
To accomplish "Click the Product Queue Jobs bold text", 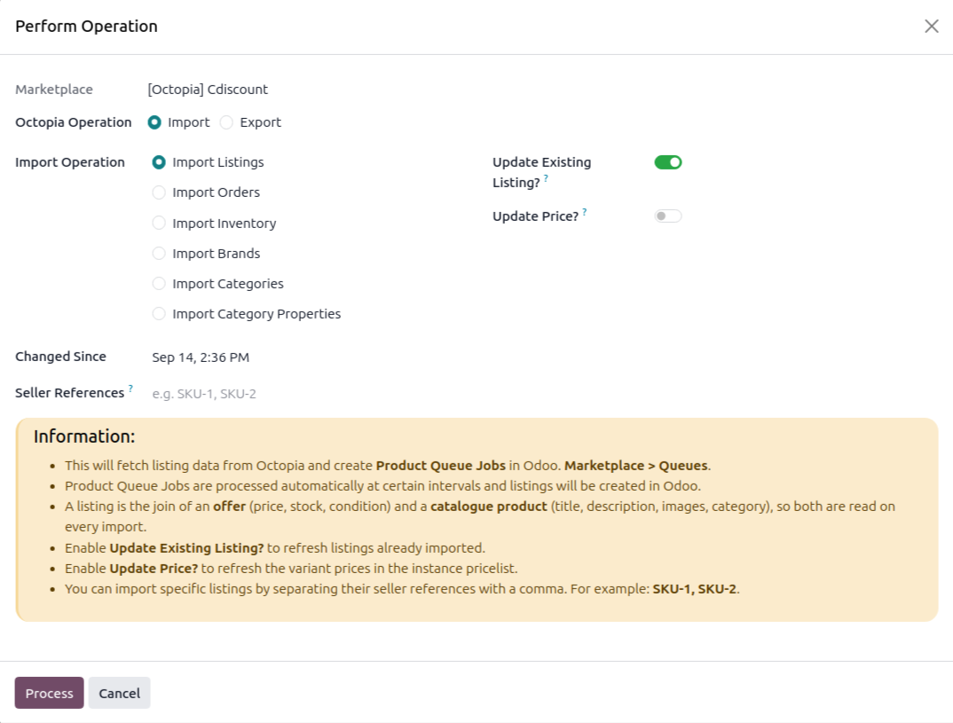I will tap(441, 466).
